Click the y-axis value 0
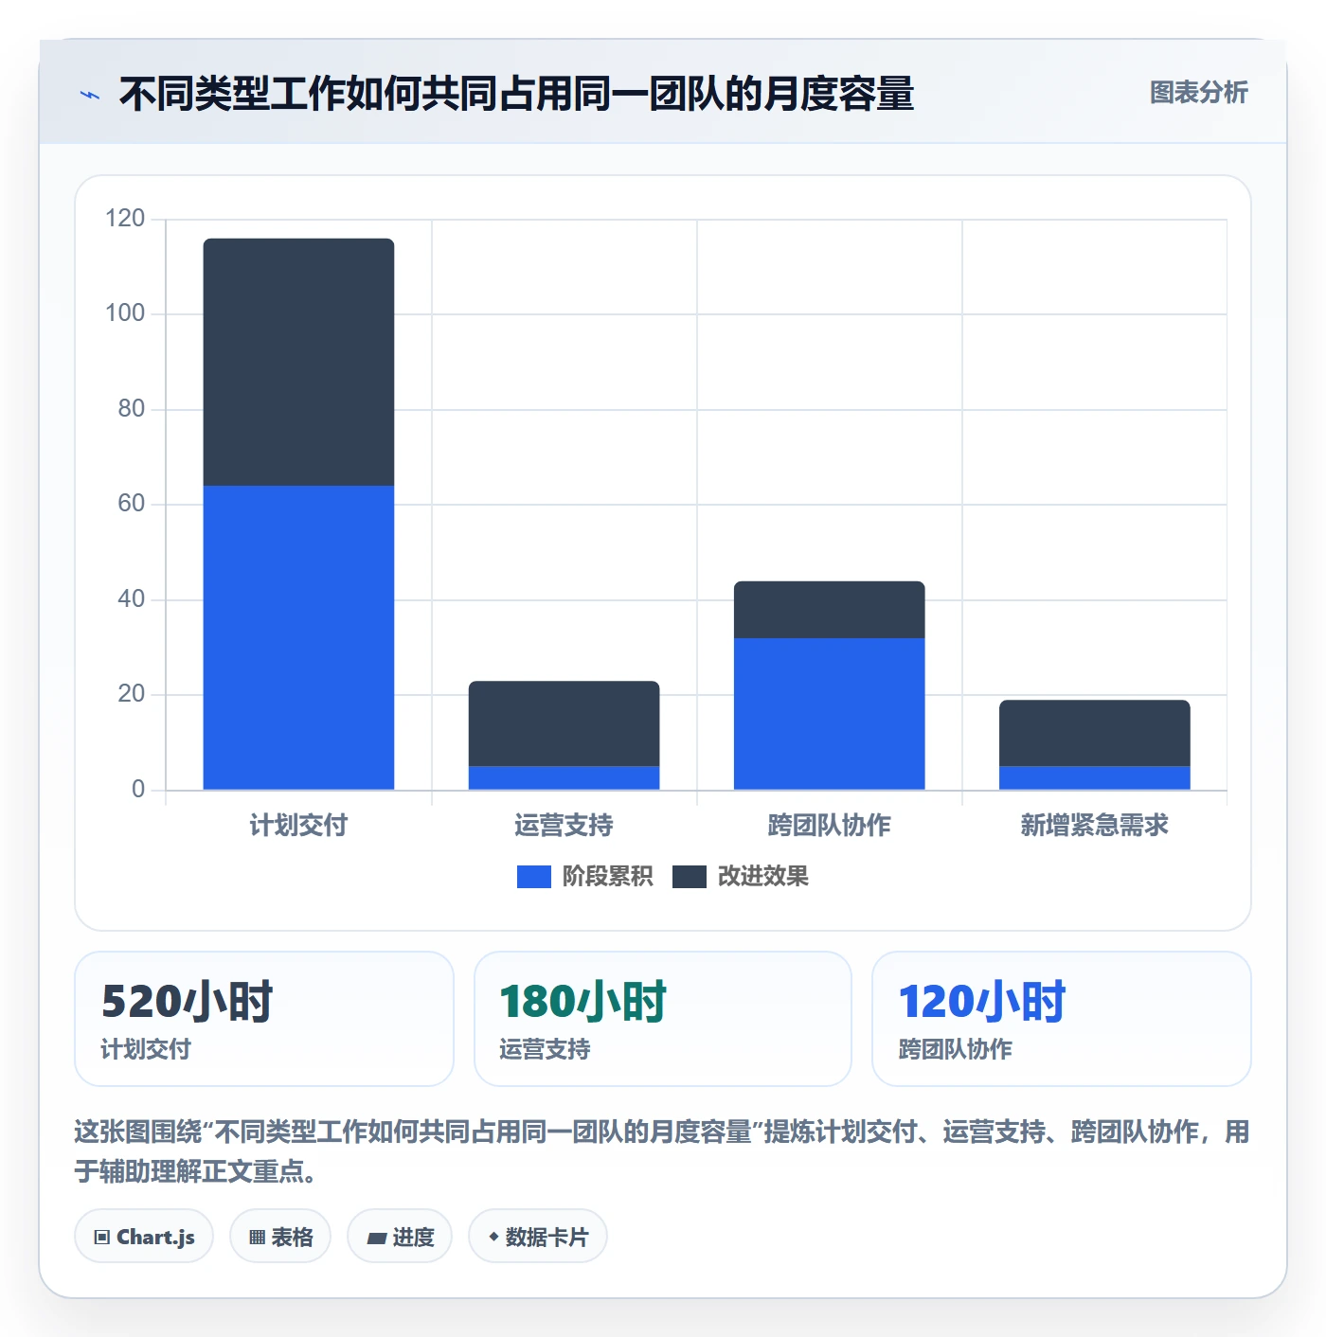 (138, 790)
